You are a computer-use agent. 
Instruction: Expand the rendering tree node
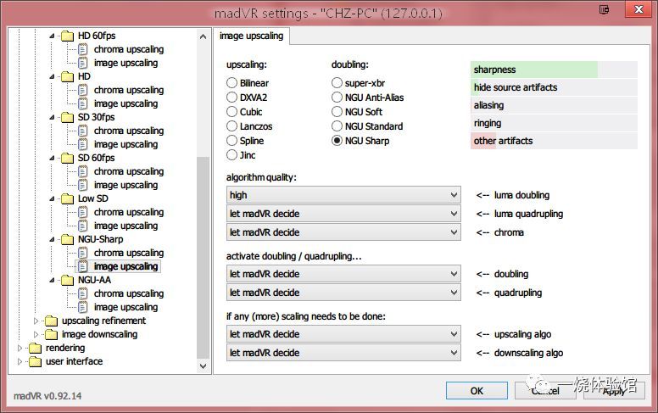tap(20, 348)
